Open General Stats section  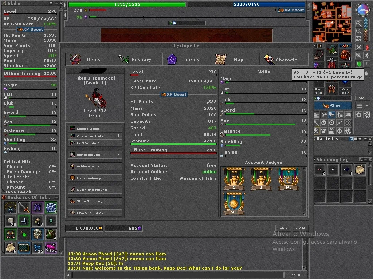coord(95,129)
